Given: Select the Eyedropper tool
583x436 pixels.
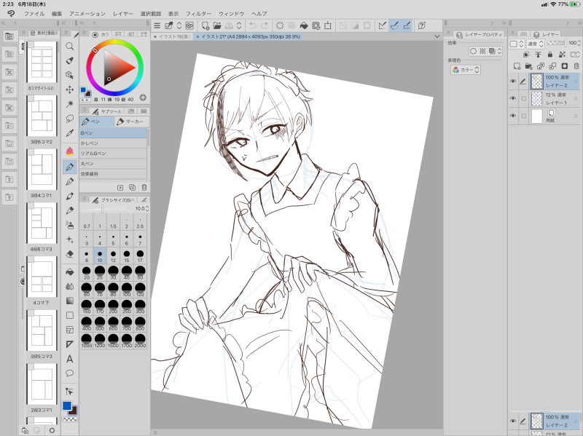Looking at the screenshot, I should coord(69,133).
